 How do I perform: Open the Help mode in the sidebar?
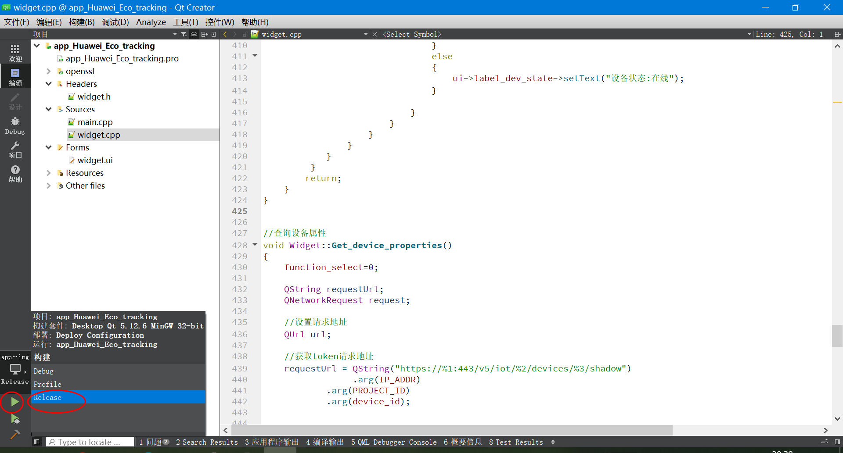pyautogui.click(x=15, y=174)
